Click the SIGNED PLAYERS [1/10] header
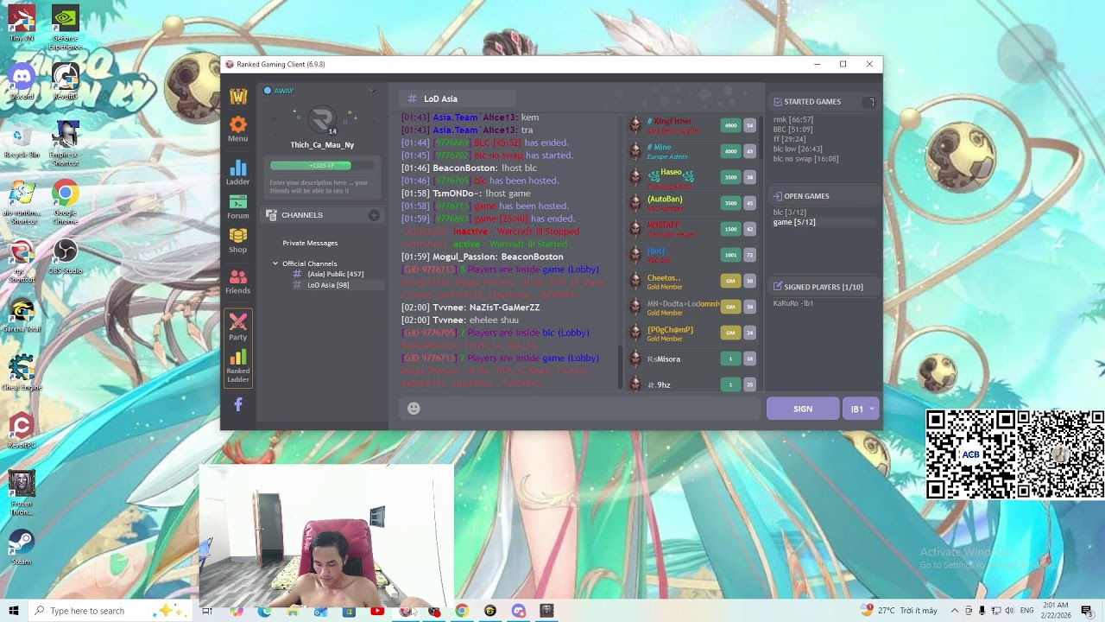The image size is (1105, 622). coord(823,287)
